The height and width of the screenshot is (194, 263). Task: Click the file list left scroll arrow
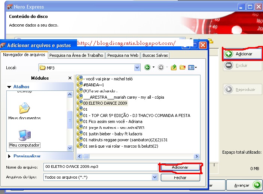(80, 156)
